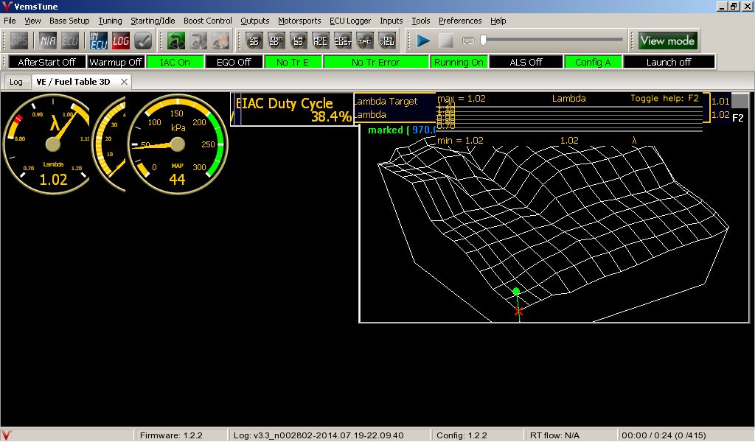This screenshot has width=755, height=442.
Task: Open the IAC toolbar icon
Action: click(x=364, y=41)
